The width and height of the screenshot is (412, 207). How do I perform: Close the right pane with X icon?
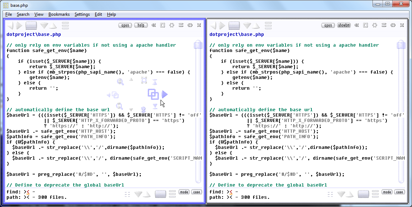(402, 25)
